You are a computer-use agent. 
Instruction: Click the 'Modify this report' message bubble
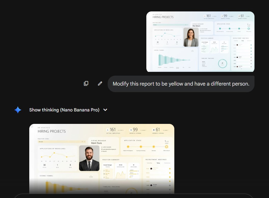181,84
